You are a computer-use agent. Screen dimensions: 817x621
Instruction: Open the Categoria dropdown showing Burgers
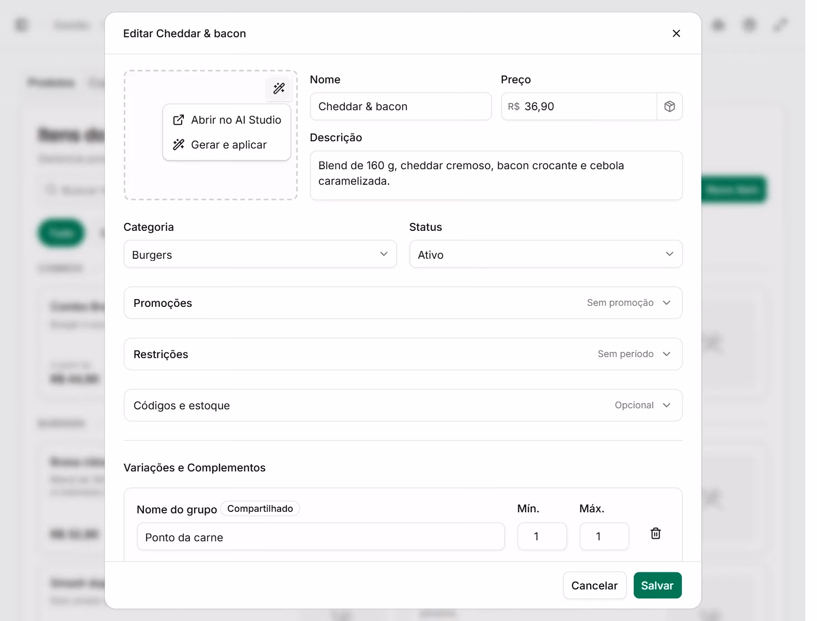tap(260, 254)
